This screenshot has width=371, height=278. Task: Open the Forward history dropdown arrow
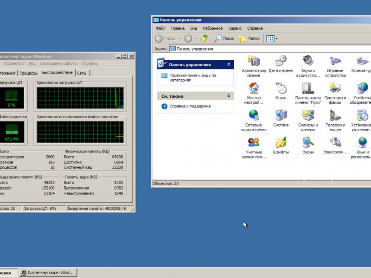click(196, 38)
